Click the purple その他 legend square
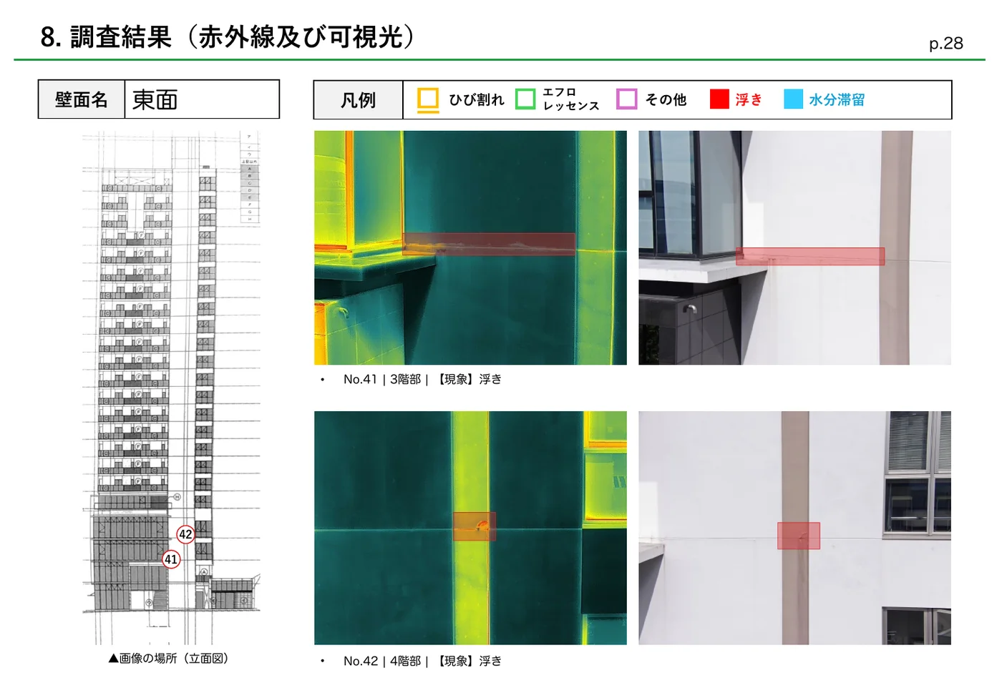The width and height of the screenshot is (1002, 693). pos(627,99)
